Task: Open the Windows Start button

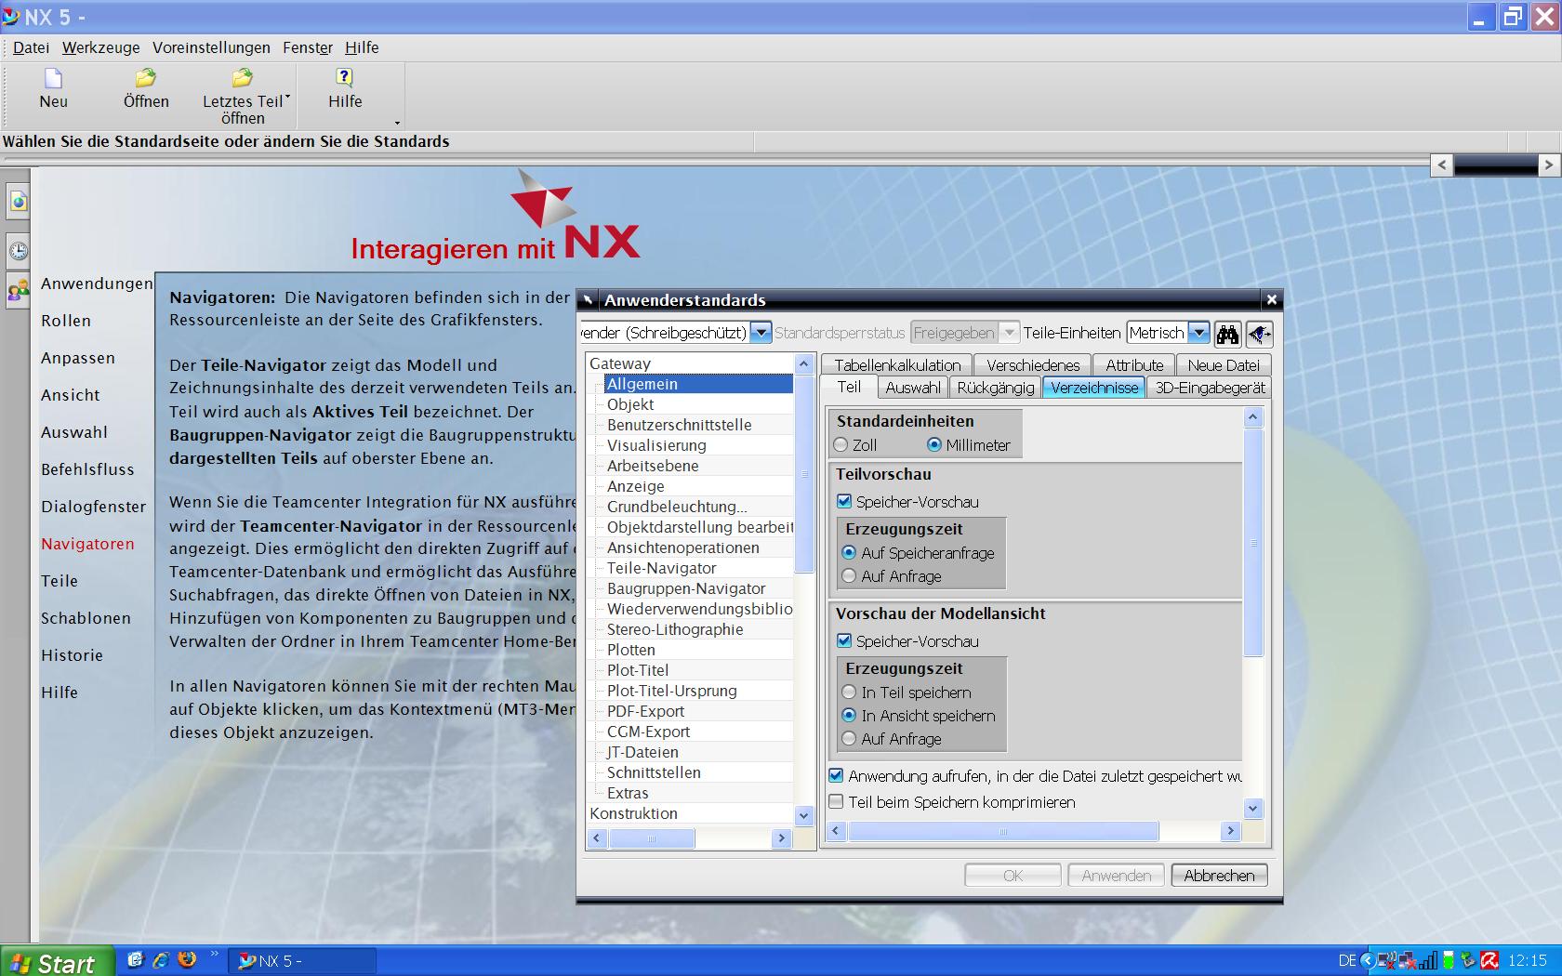Action: tap(58, 962)
